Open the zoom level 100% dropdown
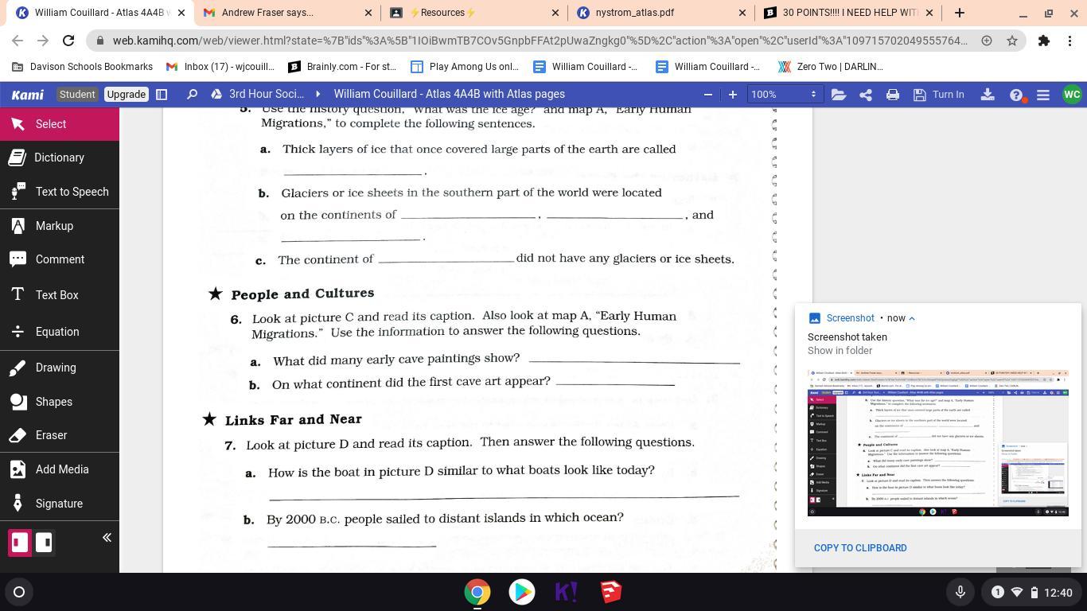1087x611 pixels. (x=784, y=95)
